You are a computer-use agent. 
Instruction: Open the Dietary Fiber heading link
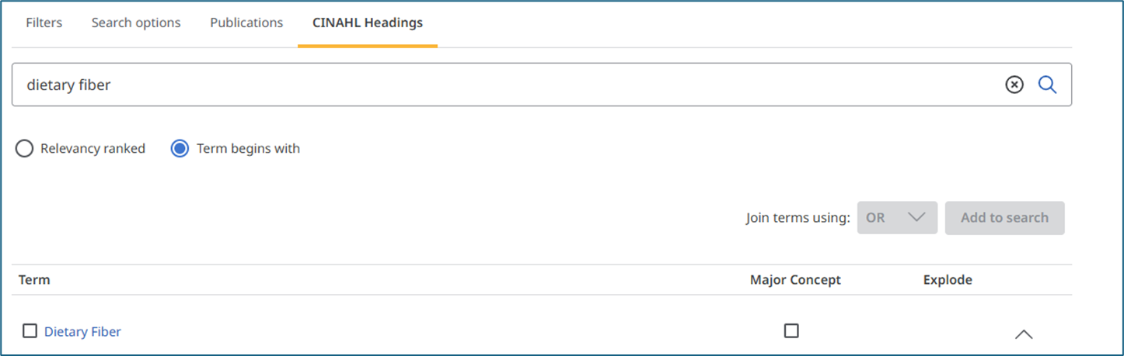tap(82, 331)
